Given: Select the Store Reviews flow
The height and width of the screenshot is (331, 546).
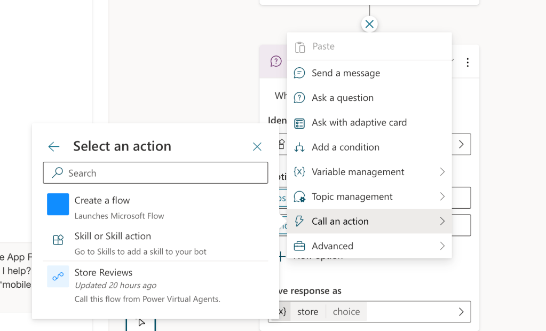Looking at the screenshot, I should [x=104, y=272].
